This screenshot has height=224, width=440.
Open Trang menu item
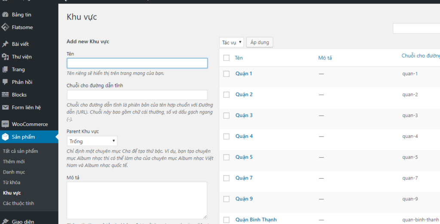click(x=18, y=69)
